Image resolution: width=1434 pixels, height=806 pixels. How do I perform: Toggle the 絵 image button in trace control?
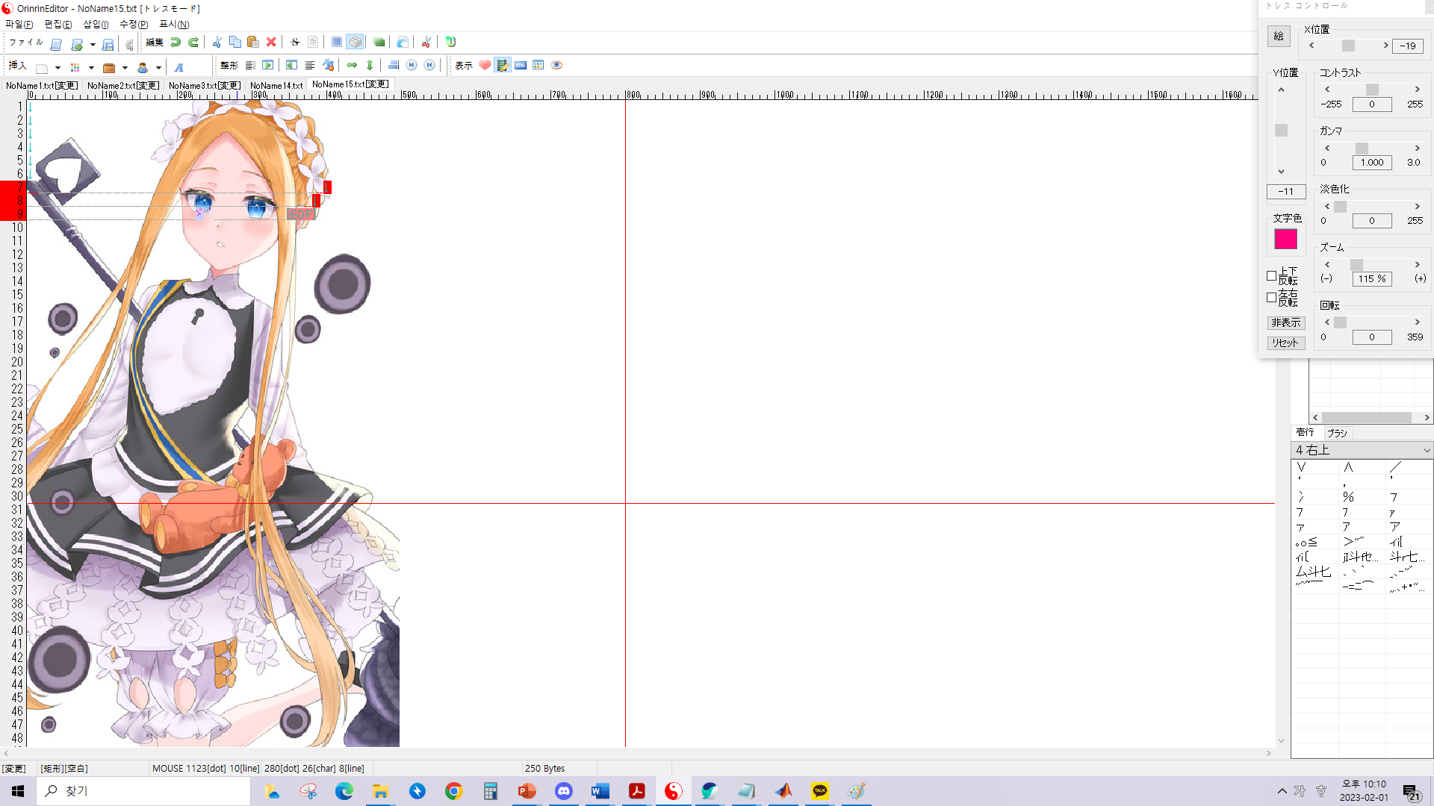pyautogui.click(x=1279, y=37)
